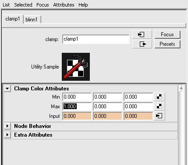This screenshot has height=165, width=188.
Task: Open the Selected menu
Action: [23, 5]
